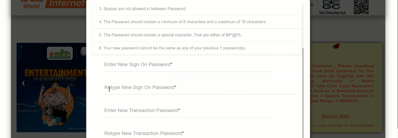398x138 pixels.
Task: Click the QR code image
Action: pyautogui.click(x=361, y=7)
